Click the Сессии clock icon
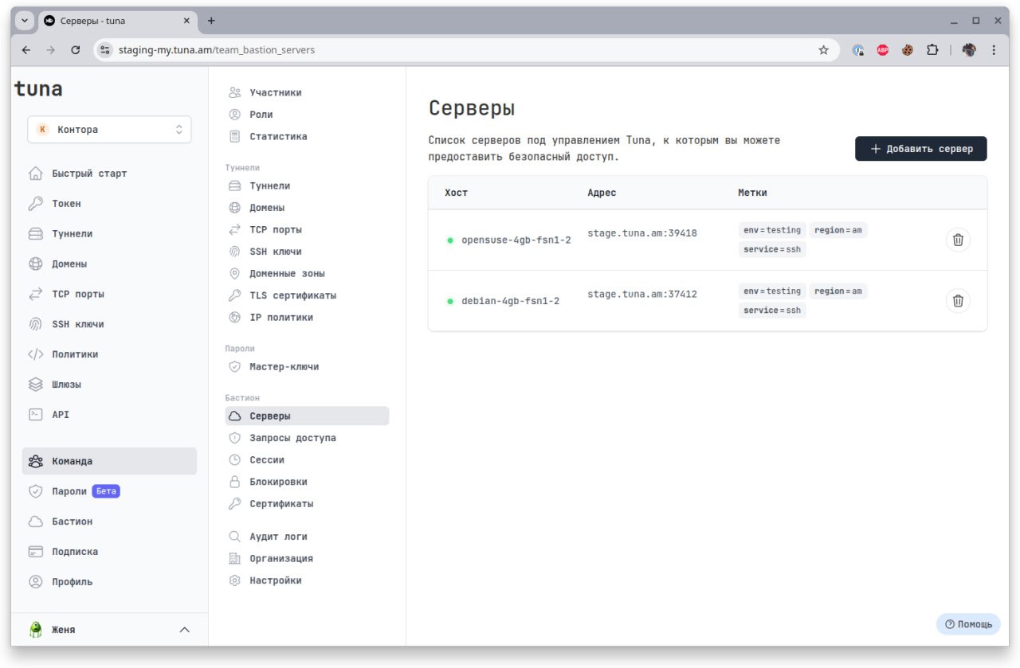This screenshot has height=668, width=1020. [x=234, y=460]
